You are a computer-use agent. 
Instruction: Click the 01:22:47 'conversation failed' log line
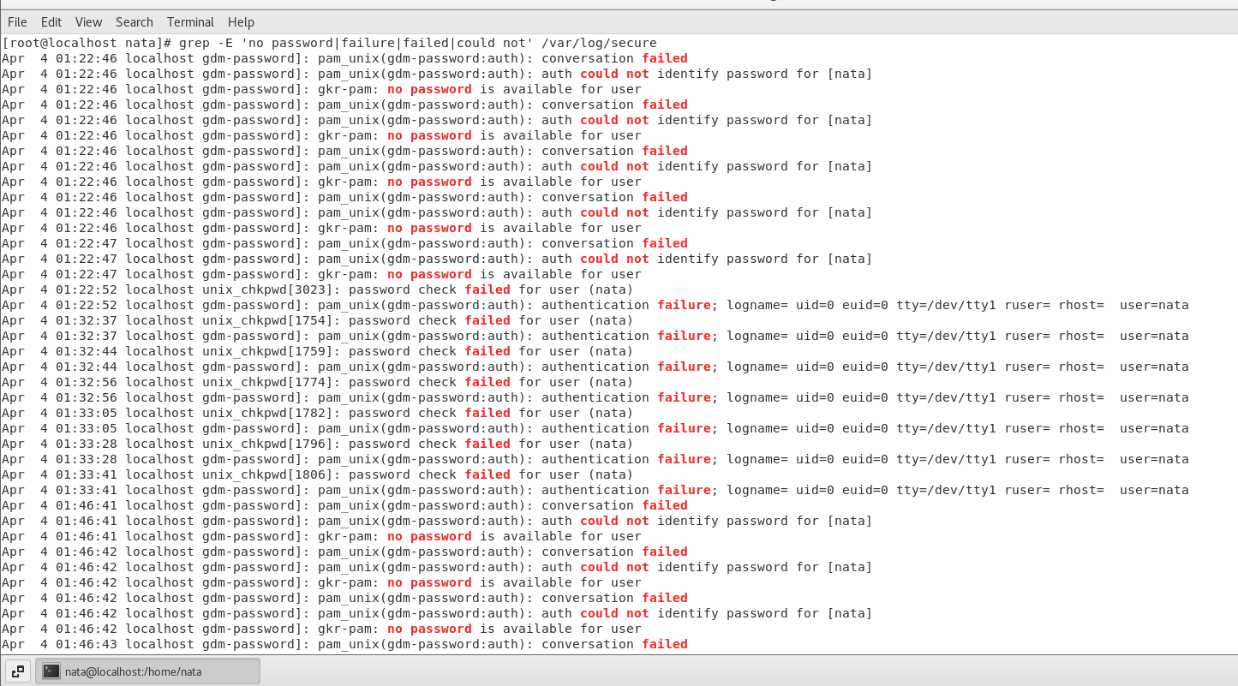[344, 243]
